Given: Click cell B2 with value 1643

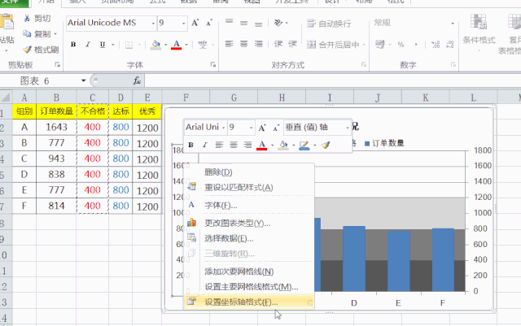Looking at the screenshot, I should [56, 127].
